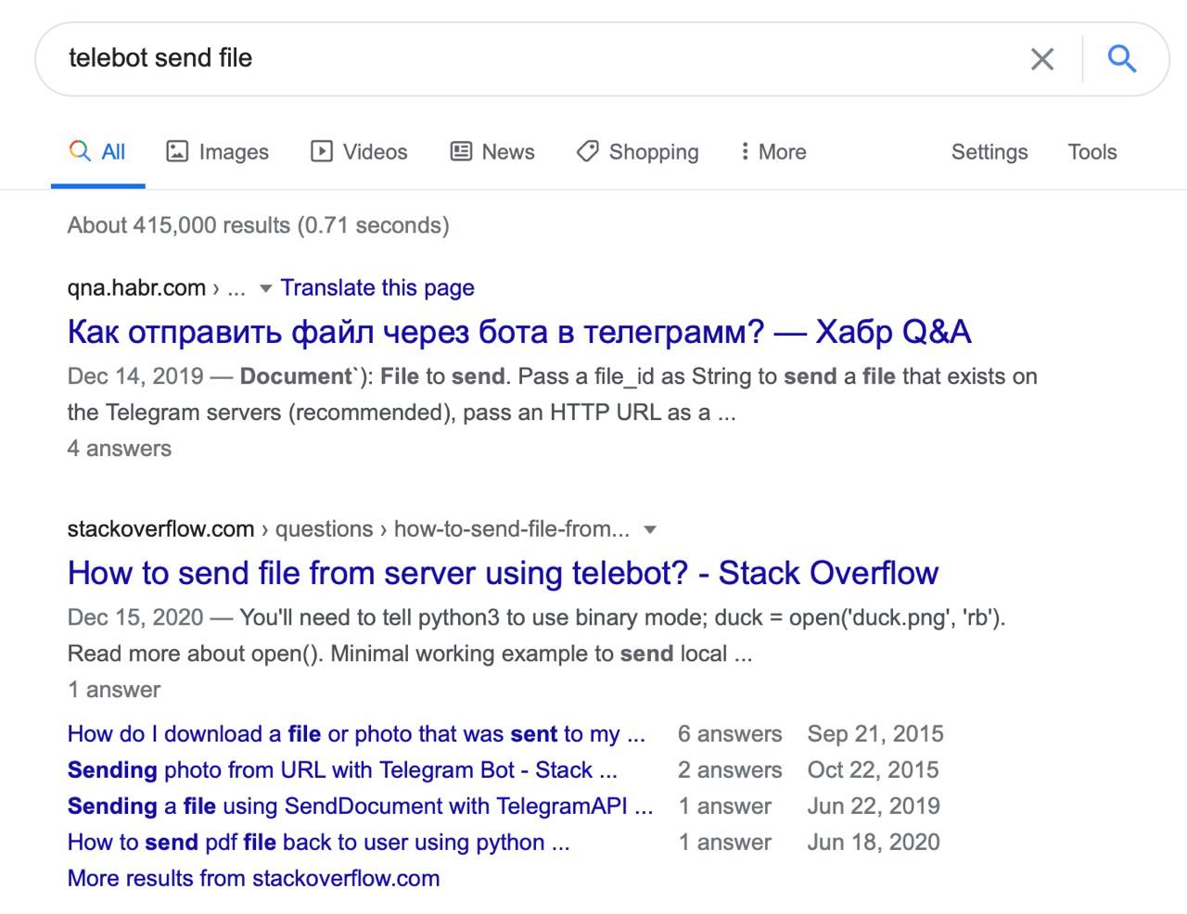Screen dimensions: 1187x914
Task: Click the 6 answers text
Action: [x=730, y=734]
